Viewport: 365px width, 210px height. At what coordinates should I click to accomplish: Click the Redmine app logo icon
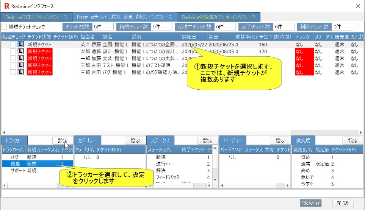(x=7, y=6)
